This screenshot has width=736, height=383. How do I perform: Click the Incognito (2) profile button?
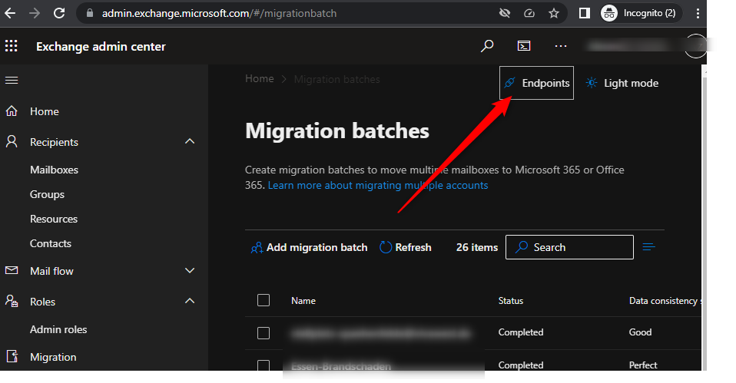640,13
